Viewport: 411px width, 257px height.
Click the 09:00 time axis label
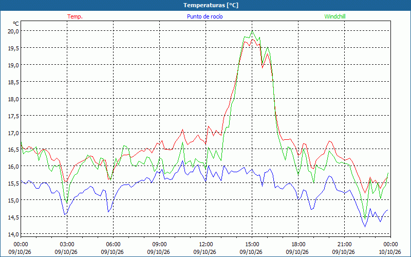[160, 244]
